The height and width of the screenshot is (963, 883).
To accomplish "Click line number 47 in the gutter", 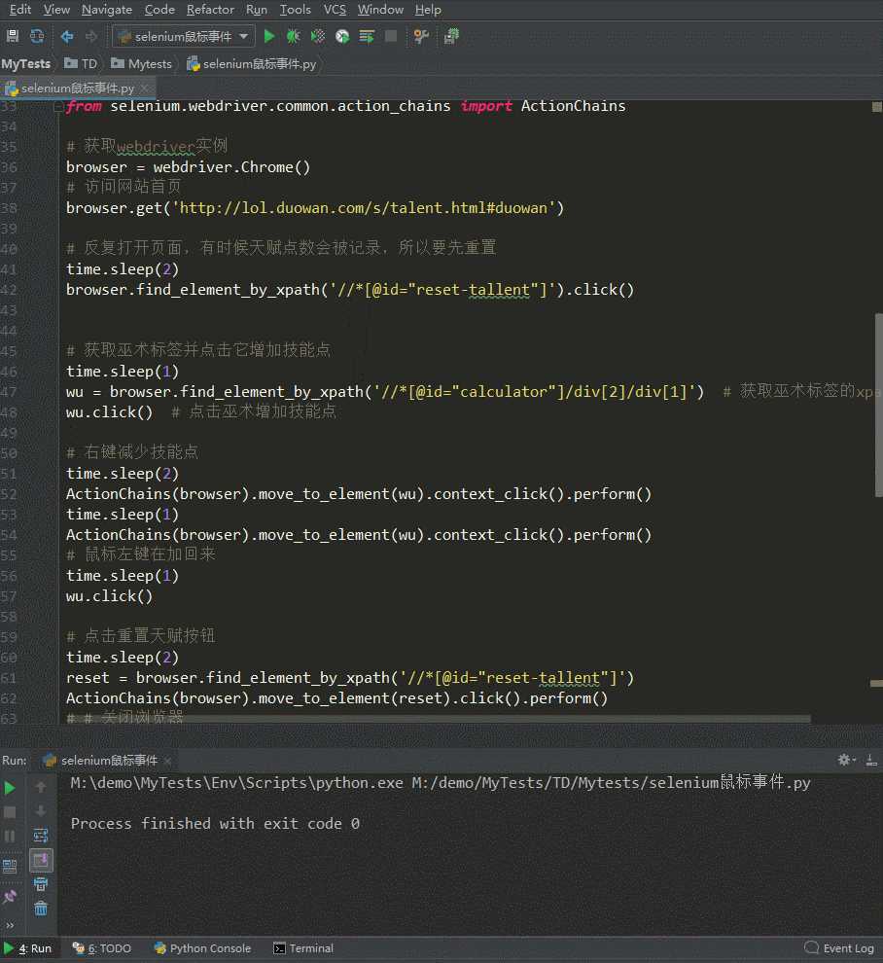I will pyautogui.click(x=9, y=392).
